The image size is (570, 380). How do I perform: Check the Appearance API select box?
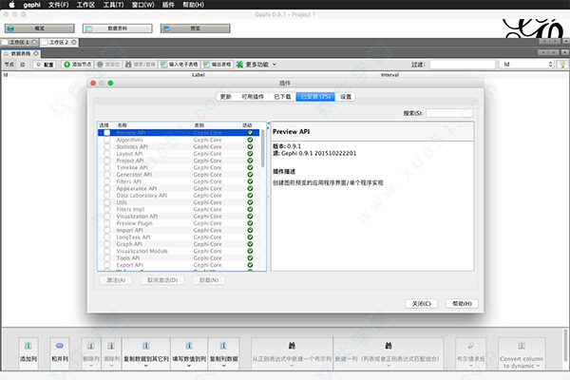(x=106, y=188)
